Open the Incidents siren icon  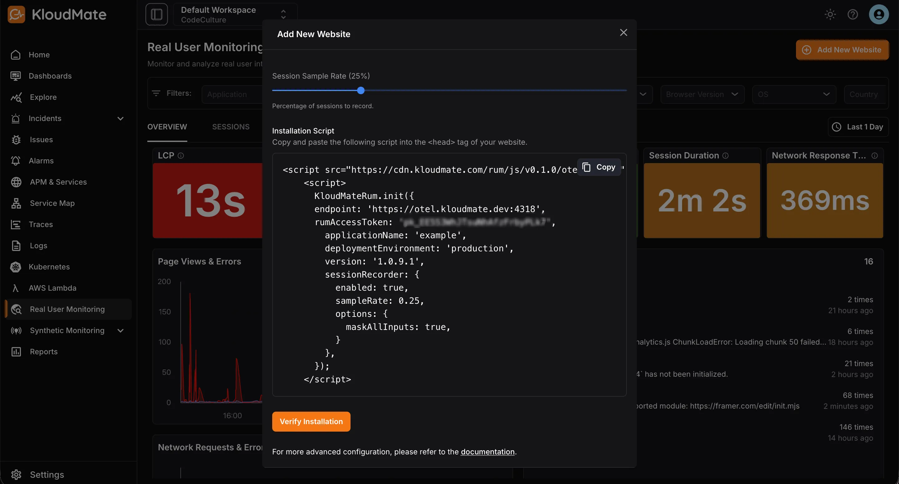pyautogui.click(x=16, y=119)
